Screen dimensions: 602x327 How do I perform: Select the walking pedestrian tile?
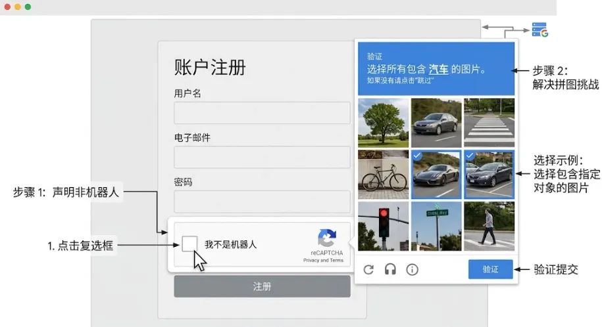(x=489, y=226)
